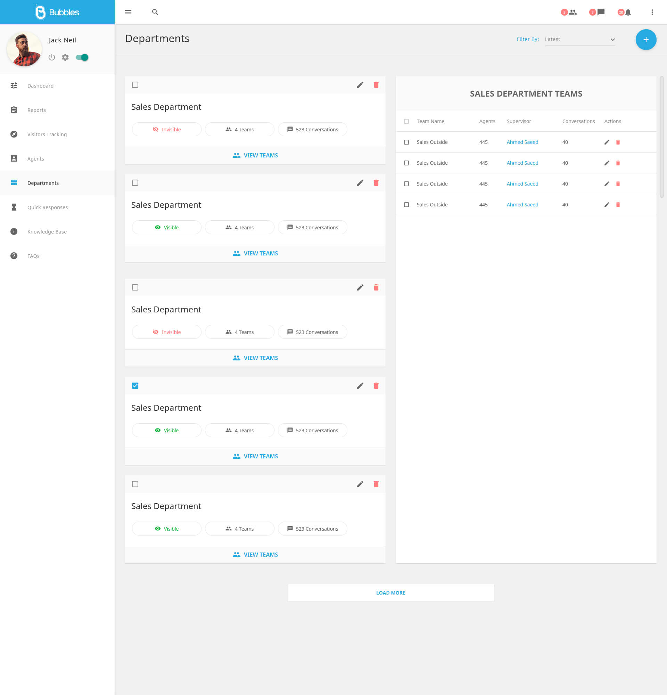The image size is (667, 695).
Task: Edit the first Sales Outside team row
Action: (607, 142)
